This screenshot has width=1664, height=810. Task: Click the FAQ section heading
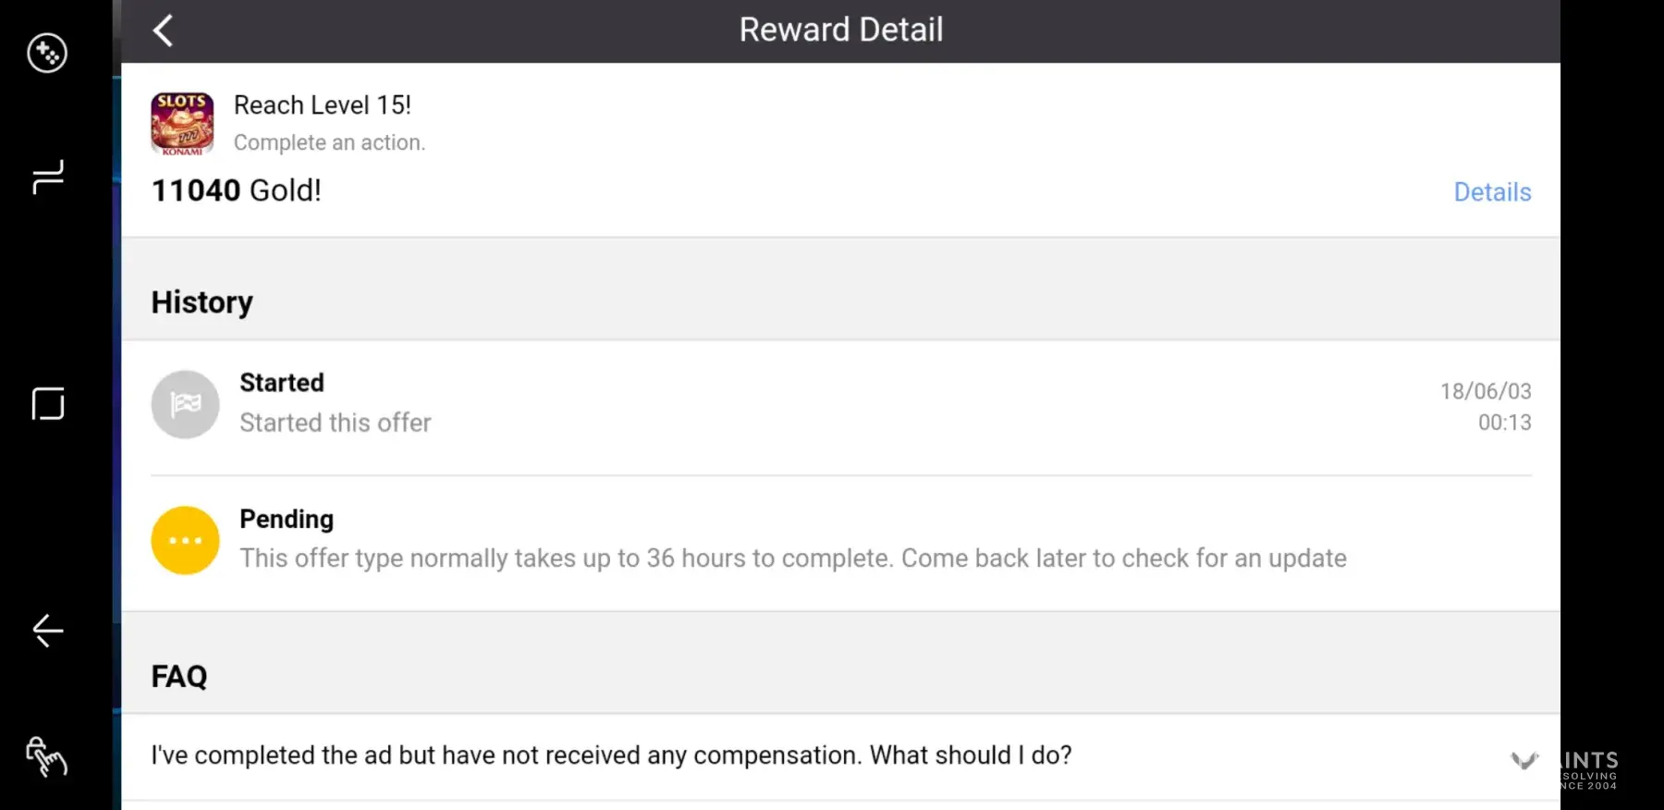(x=179, y=676)
